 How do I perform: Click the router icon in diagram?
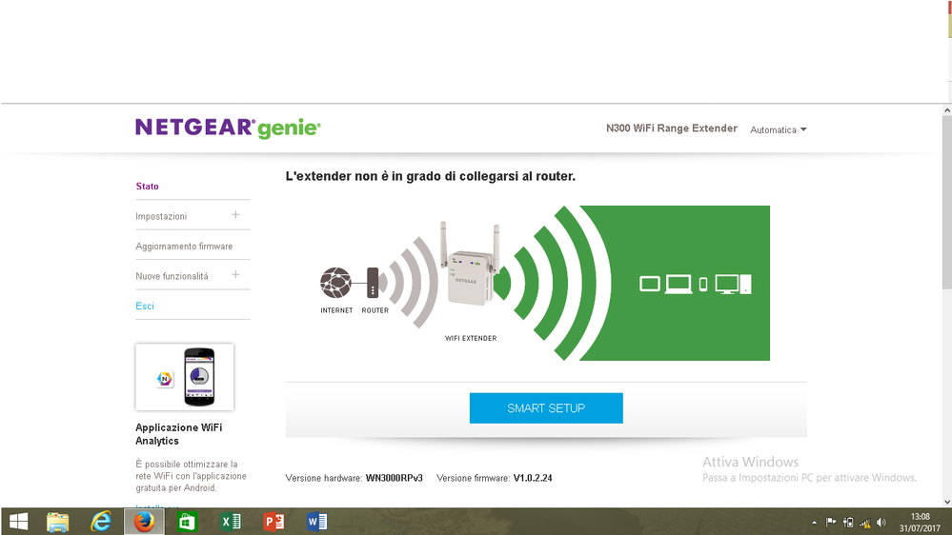[x=373, y=283]
